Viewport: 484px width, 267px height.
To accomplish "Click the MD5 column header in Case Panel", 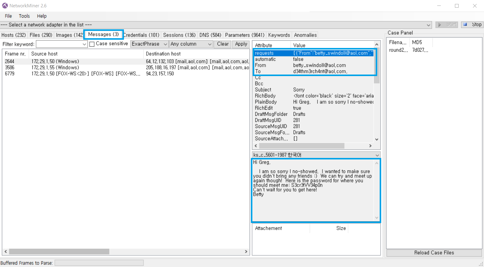I will [x=421, y=42].
